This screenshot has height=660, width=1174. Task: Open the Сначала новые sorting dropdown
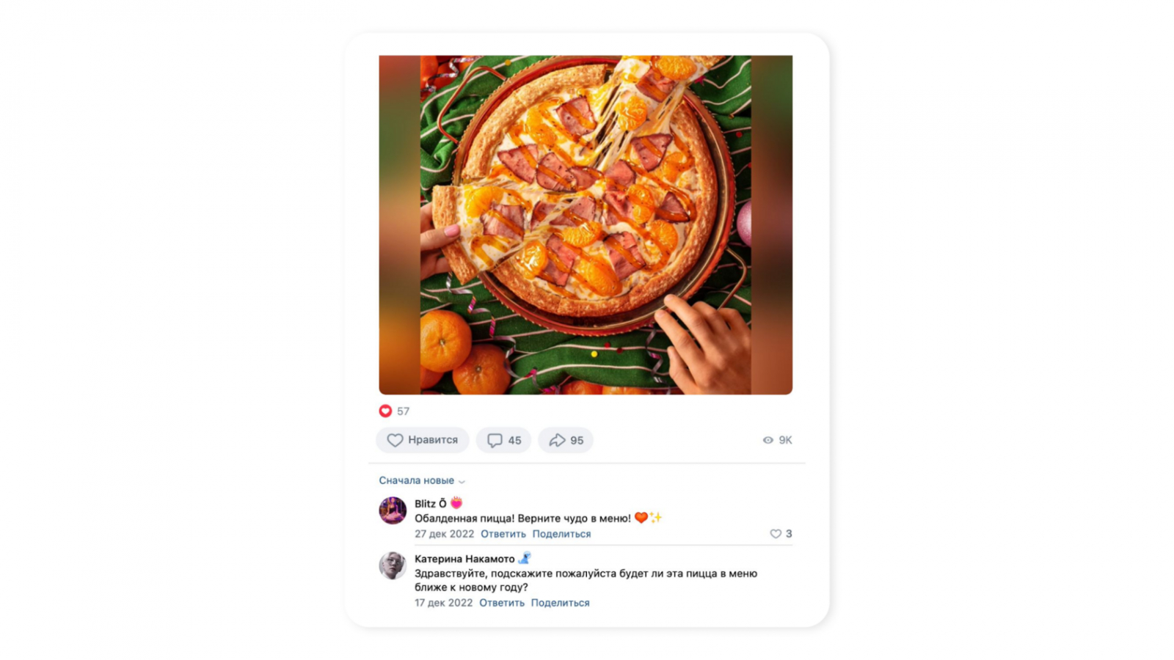coord(416,480)
